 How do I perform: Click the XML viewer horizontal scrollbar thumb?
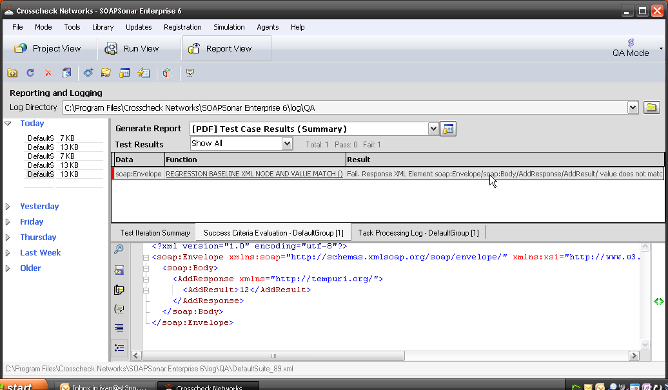click(x=273, y=355)
